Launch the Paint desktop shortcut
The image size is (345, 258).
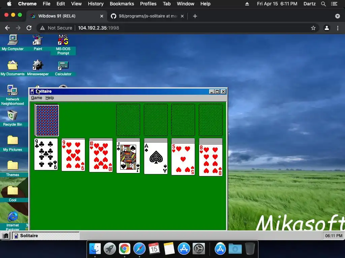click(38, 43)
